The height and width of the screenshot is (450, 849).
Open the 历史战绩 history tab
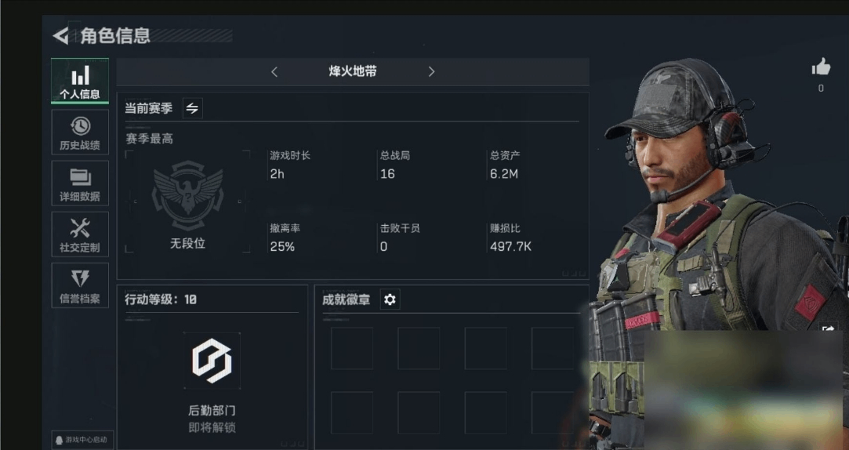pos(80,132)
